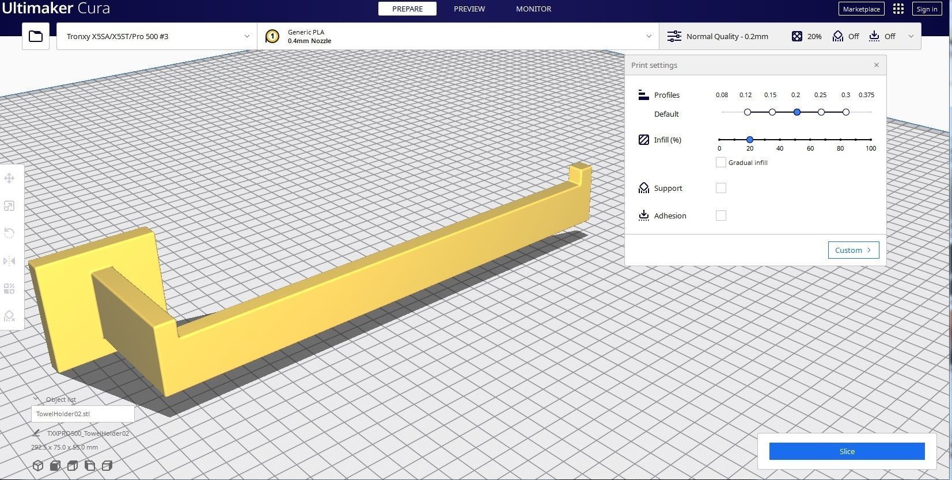Enable the Adhesion checkbox
The width and height of the screenshot is (952, 480).
[721, 216]
